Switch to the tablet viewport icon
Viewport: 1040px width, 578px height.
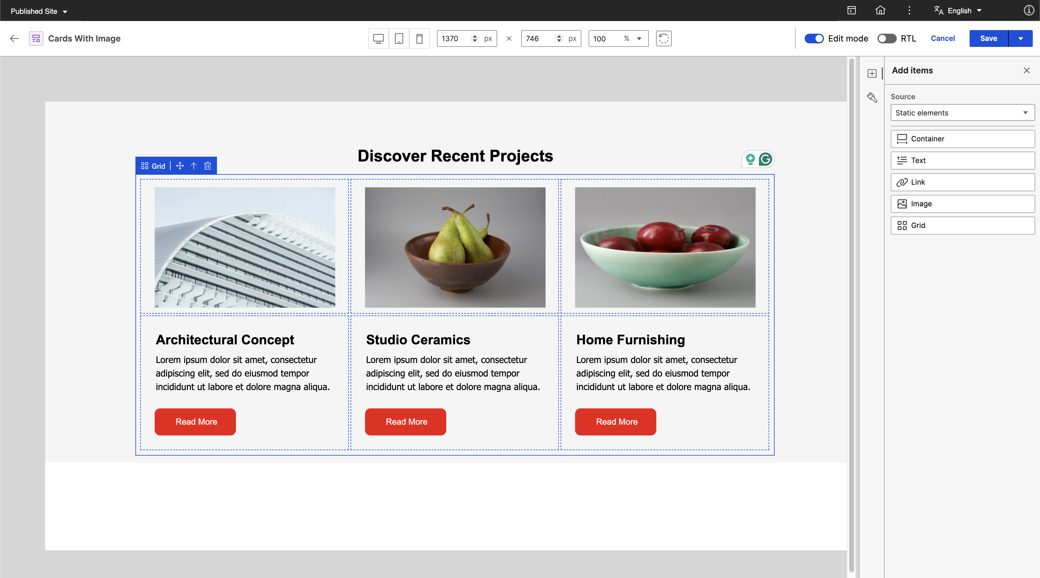(399, 39)
